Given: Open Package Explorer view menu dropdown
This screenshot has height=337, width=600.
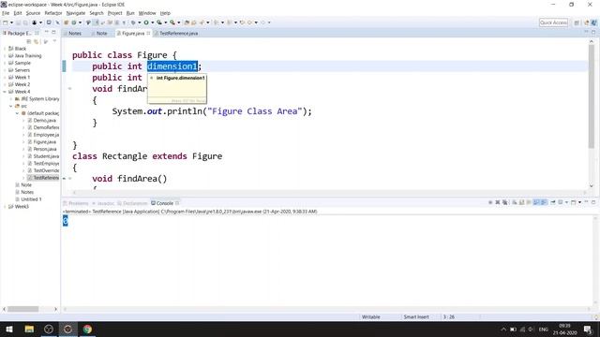Looking at the screenshot, I should 54,41.
